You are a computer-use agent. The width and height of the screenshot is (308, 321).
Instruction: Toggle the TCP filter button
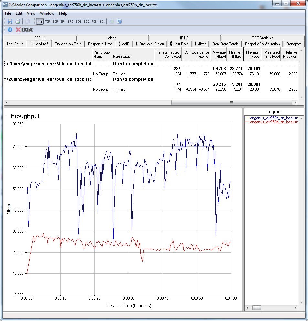tap(48, 22)
